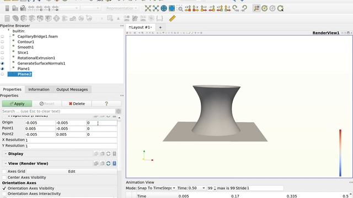The width and height of the screenshot is (353, 198).
Task: Click the Glyph filter icon
Action: 56,18
